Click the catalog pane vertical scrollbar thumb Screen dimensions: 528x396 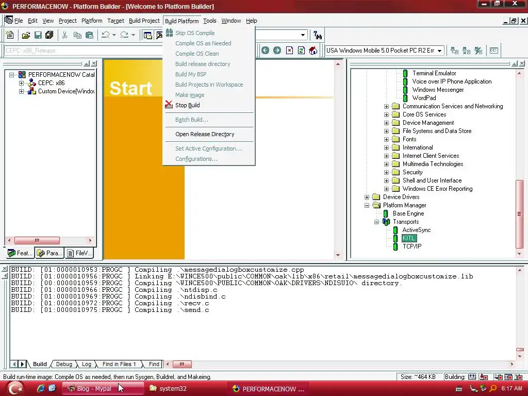tap(519, 214)
